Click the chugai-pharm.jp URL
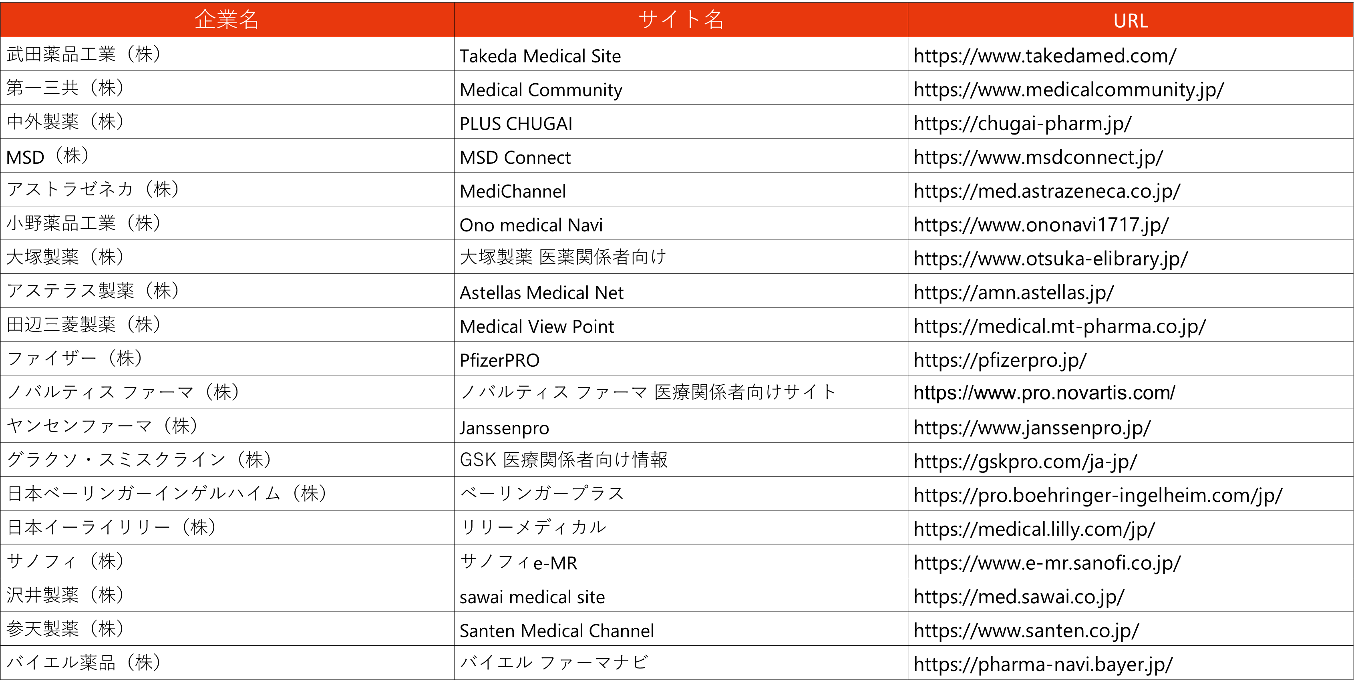The height and width of the screenshot is (687, 1354). point(1022,124)
